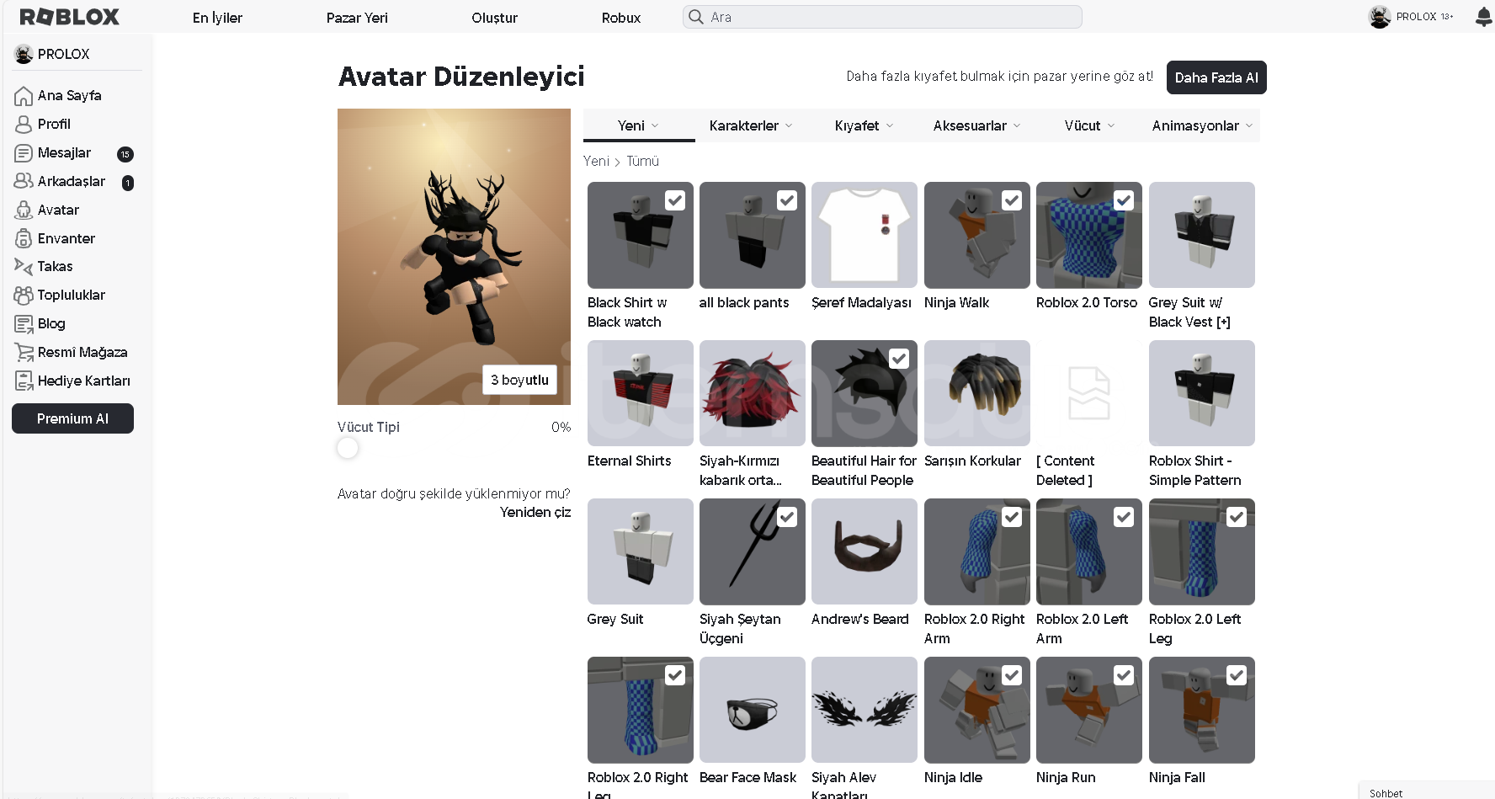Uncheck the Ninja Walk animation checkbox
This screenshot has height=799, width=1495.
click(x=1012, y=200)
